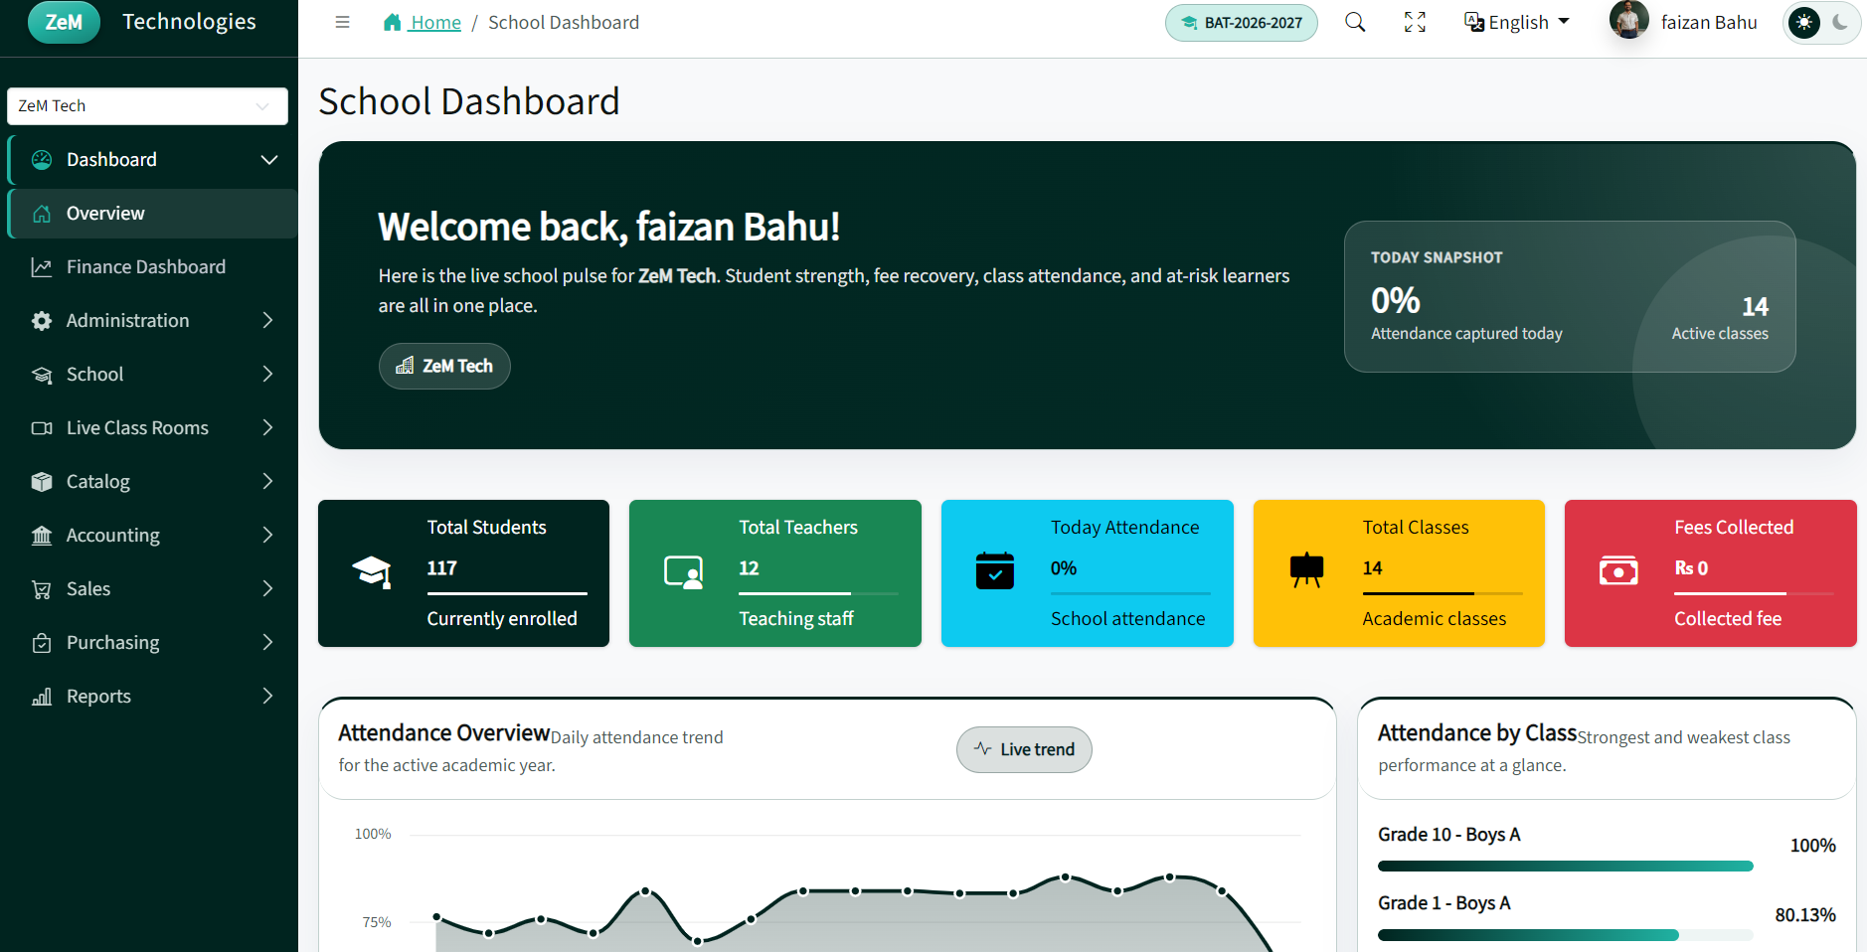Click the Rs 0 collected fee value
The height and width of the screenshot is (952, 1867).
pos(1691,568)
